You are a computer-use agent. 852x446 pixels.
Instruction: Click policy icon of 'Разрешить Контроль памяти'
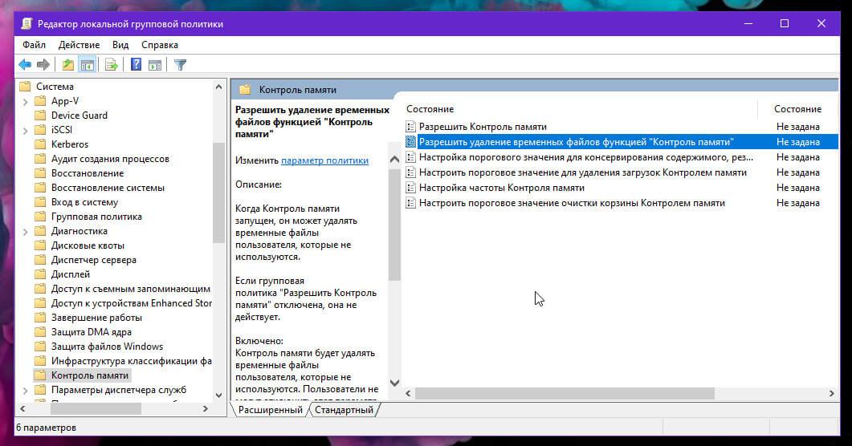(x=411, y=127)
